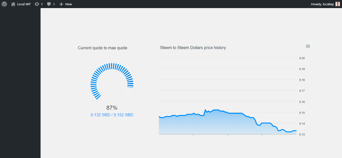Screen dimensions: 342x158
Task: Click the plus icon beside New
Action: 61,4
